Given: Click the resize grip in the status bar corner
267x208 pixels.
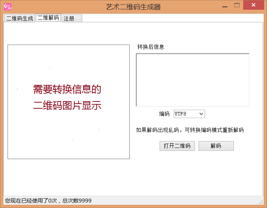Looking at the screenshot, I should point(261,202).
